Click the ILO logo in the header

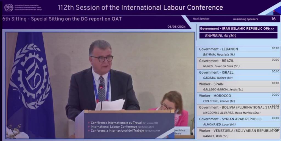pyautogui.click(x=9, y=7)
